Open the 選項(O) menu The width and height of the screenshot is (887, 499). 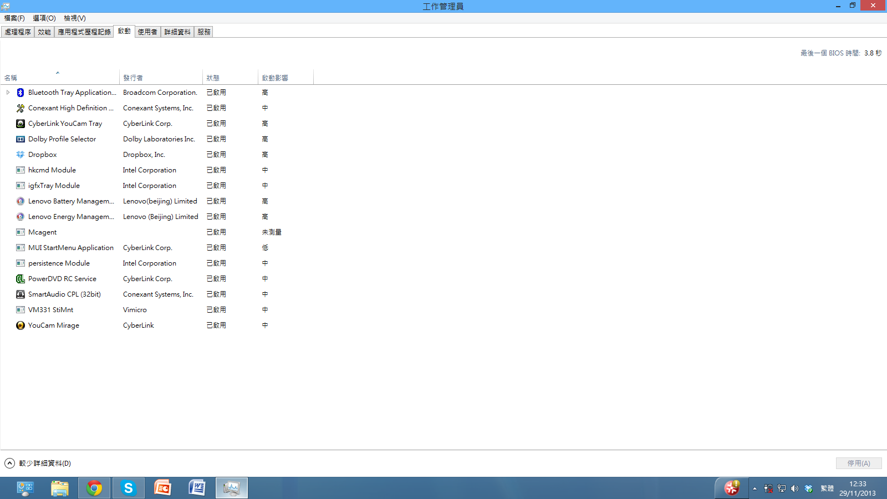tap(44, 18)
